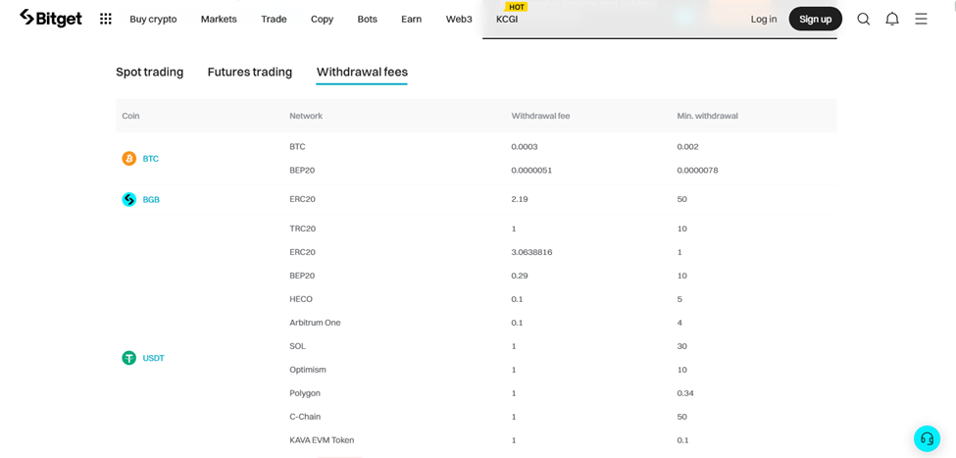Image resolution: width=956 pixels, height=458 pixels.
Task: Open the Earn menu
Action: [x=412, y=19]
